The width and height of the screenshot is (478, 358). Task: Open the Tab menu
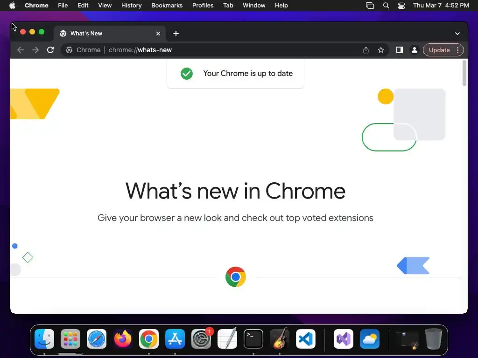click(x=228, y=6)
